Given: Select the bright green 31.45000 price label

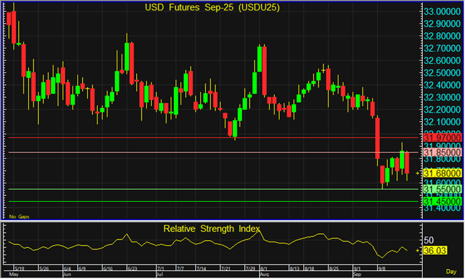Looking at the screenshot, I should (x=441, y=201).
